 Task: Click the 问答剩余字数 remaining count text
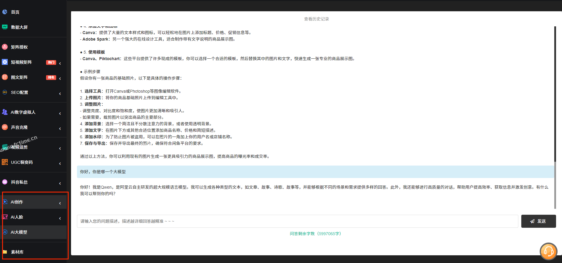pos(317,234)
